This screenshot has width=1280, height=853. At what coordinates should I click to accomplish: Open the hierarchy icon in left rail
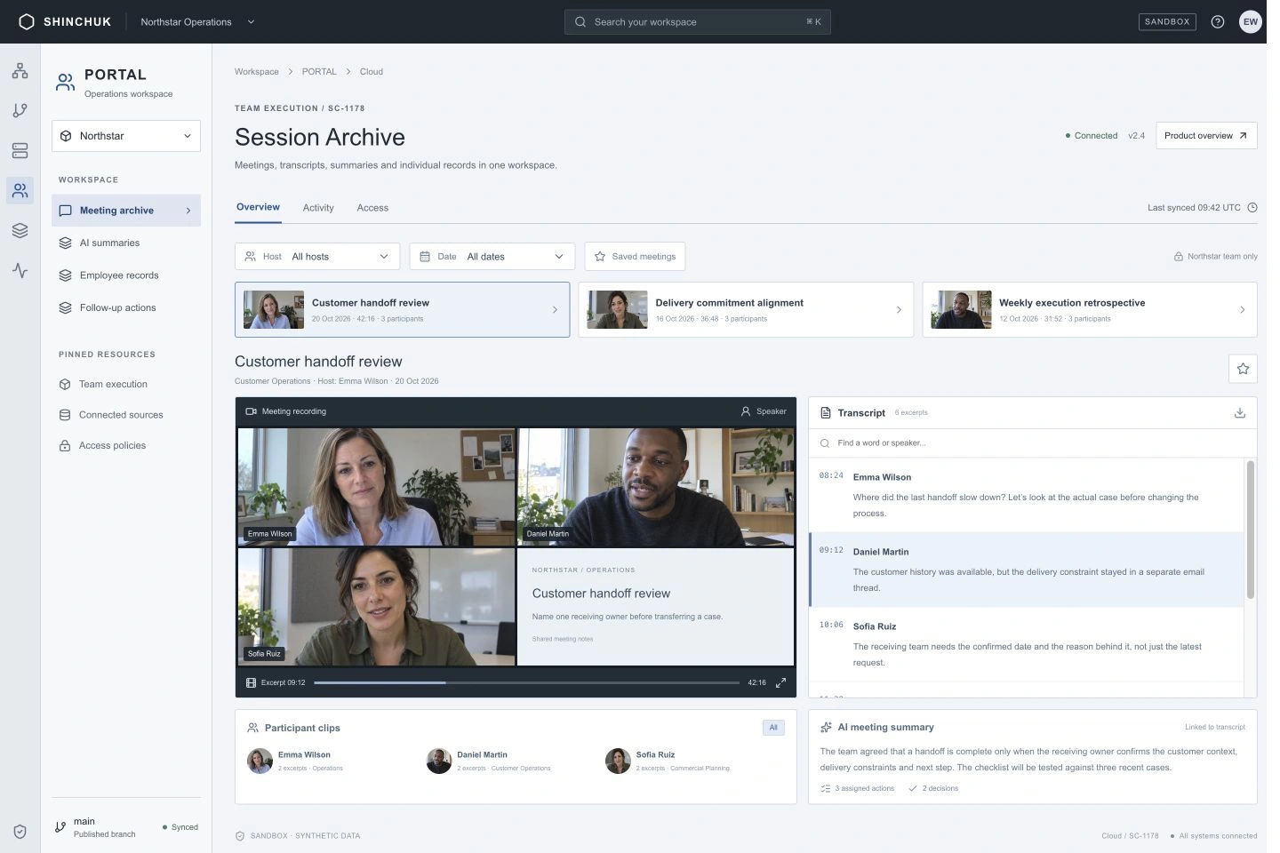coord(20,71)
